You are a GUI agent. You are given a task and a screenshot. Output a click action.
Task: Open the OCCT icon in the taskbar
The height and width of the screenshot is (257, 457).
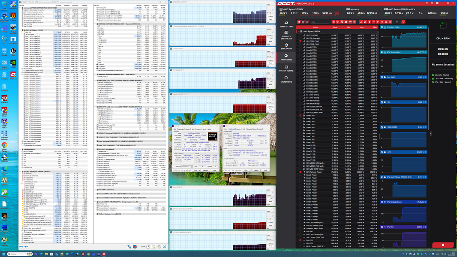click(104, 254)
